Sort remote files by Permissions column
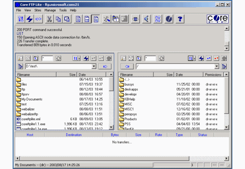 coord(213,74)
